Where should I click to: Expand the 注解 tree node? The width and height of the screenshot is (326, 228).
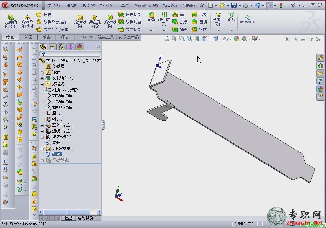(42, 72)
